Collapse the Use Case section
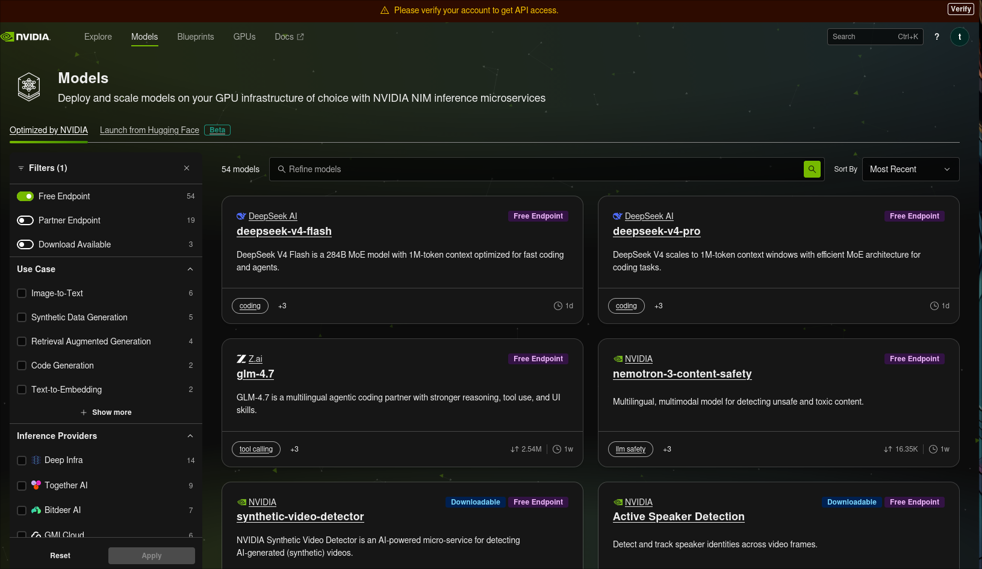The width and height of the screenshot is (982, 569). pyautogui.click(x=190, y=269)
